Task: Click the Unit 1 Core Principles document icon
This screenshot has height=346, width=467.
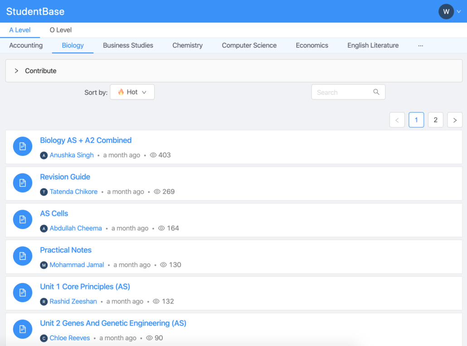Action: (23, 293)
